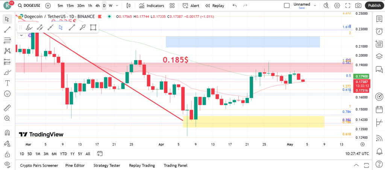The height and width of the screenshot is (170, 385).
Task: Click the highlighter in floating favorites toolbar
Action: [x=29, y=27]
